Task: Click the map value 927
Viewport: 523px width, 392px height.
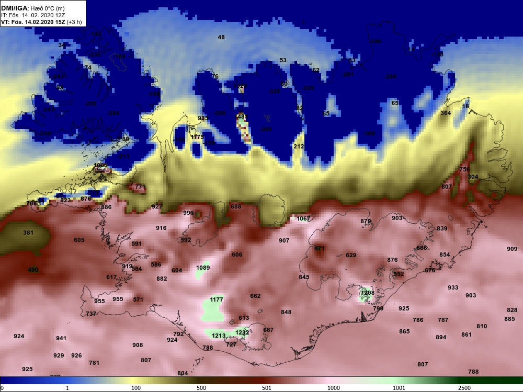Action: click(156, 206)
